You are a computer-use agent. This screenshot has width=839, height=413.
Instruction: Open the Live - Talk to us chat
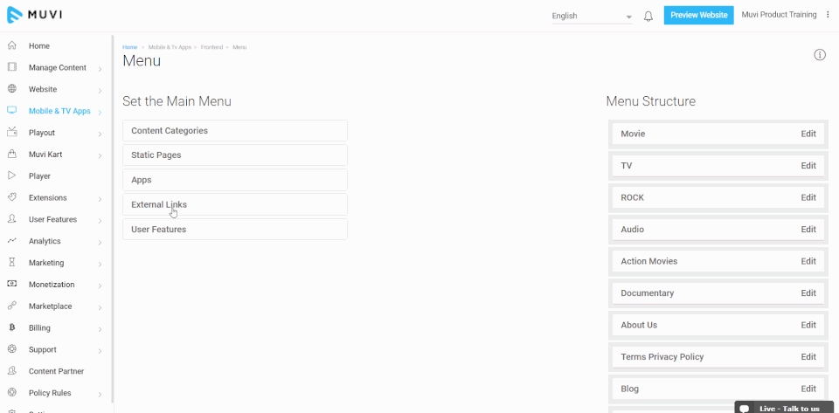click(x=784, y=408)
